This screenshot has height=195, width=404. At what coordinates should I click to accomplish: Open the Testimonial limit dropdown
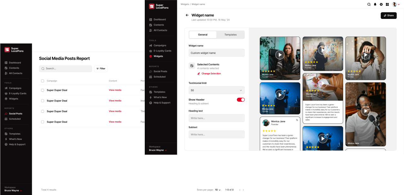[216, 90]
